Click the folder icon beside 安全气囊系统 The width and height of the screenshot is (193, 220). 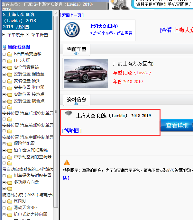[x=9, y=67]
